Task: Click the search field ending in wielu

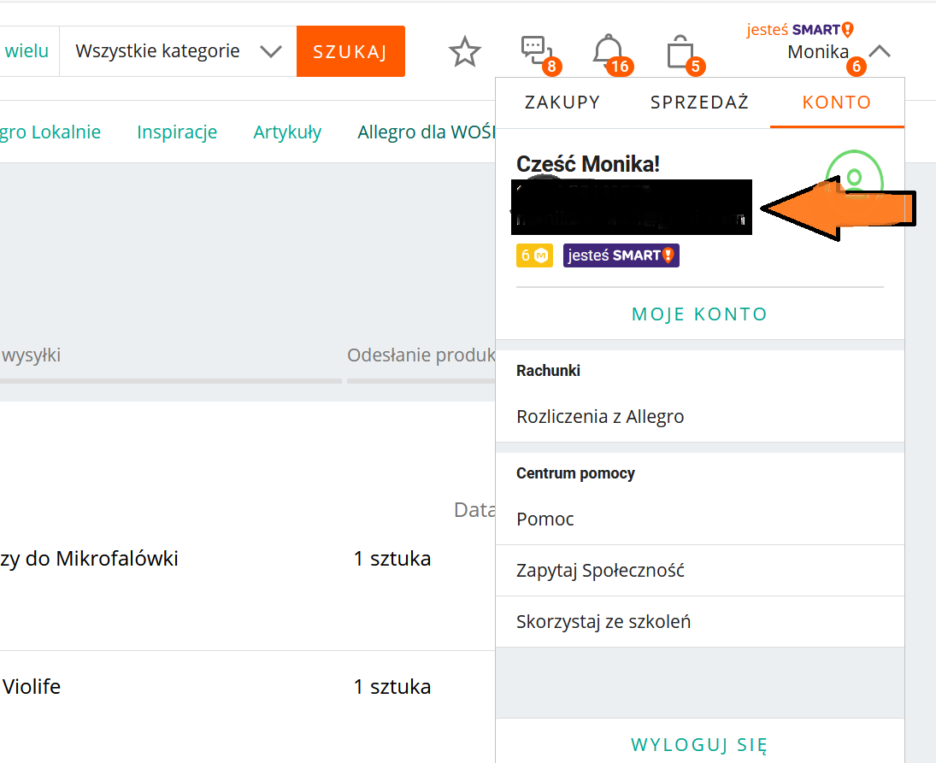Action: pyautogui.click(x=29, y=51)
